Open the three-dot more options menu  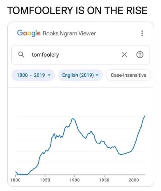[x=142, y=33]
